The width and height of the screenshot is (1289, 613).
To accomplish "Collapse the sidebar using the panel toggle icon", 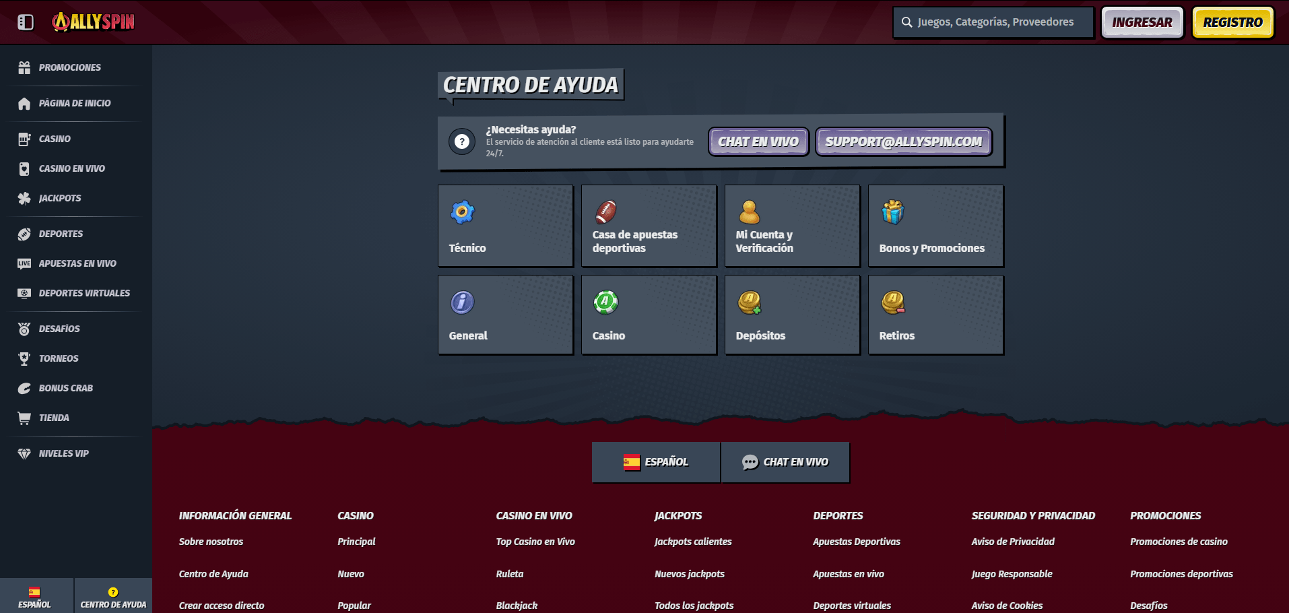I will tap(26, 22).
